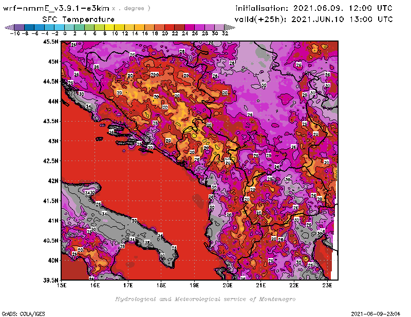Click the legend swatch between 26 and 28
This screenshot has height=317, width=411.
[x=199, y=28]
